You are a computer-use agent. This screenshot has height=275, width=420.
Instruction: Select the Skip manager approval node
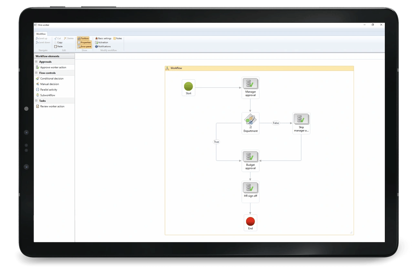pyautogui.click(x=301, y=123)
